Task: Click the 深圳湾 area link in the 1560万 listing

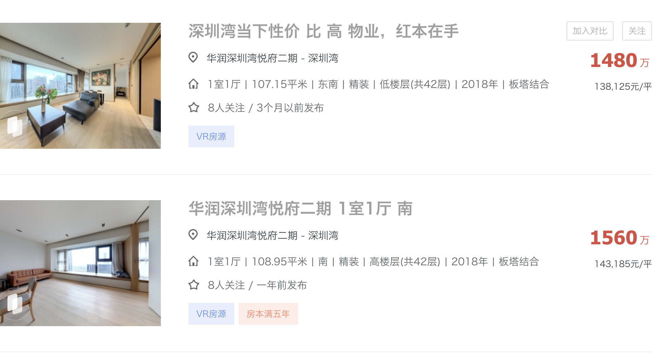Action: point(323,236)
